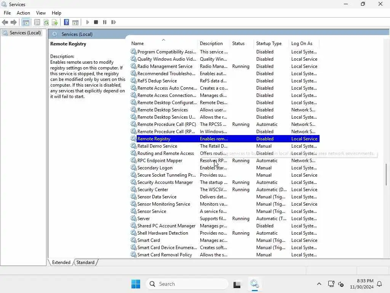Click the taskbar Search box
Screen dimensions: 390x293
click(x=187, y=284)
